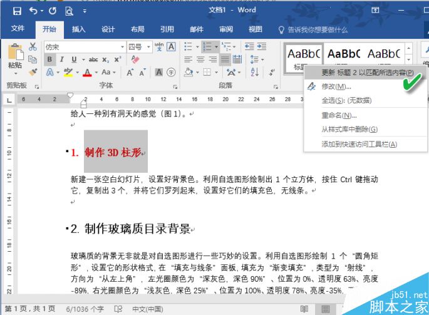Apply paragraph shading (paint bucket)
The height and width of the screenshot is (315, 429).
click(189, 72)
